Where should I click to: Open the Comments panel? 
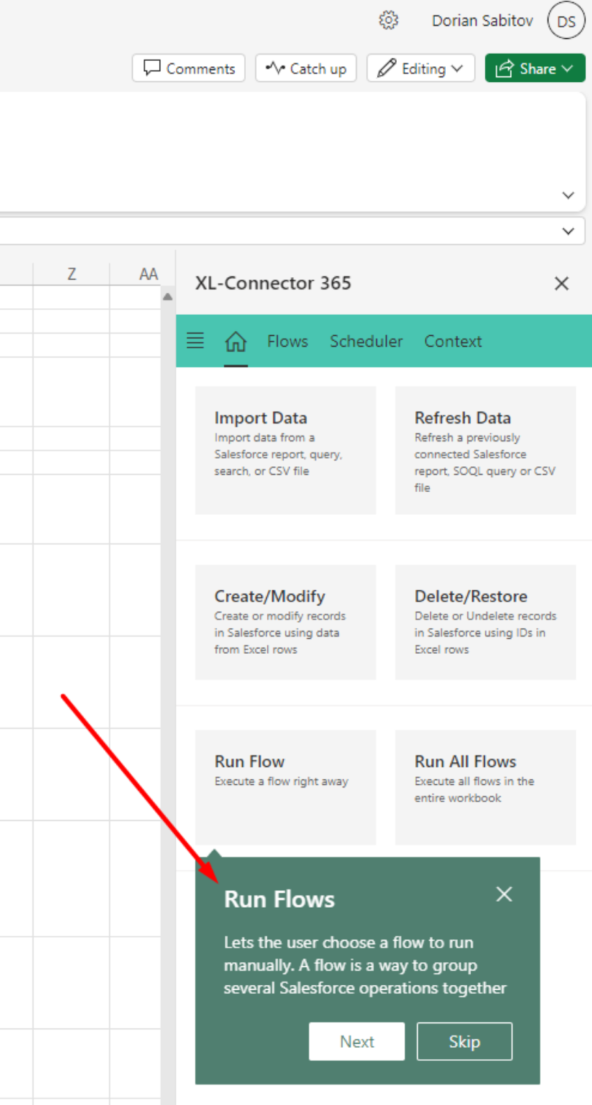click(188, 68)
